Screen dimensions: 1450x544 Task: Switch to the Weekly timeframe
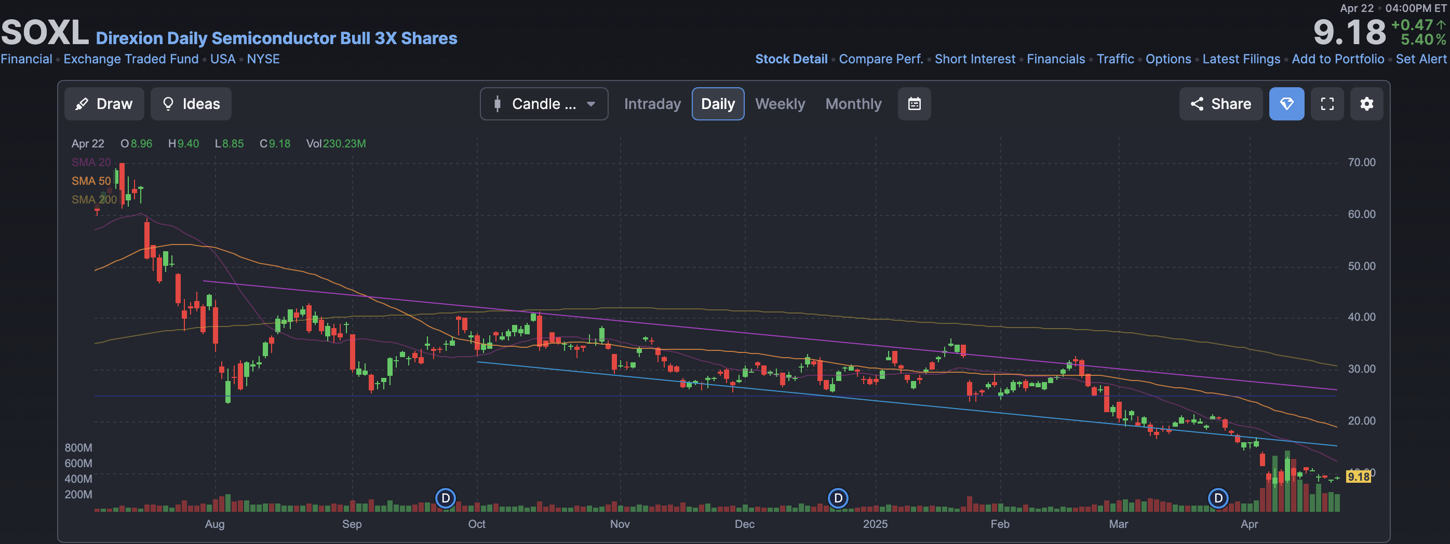[780, 104]
